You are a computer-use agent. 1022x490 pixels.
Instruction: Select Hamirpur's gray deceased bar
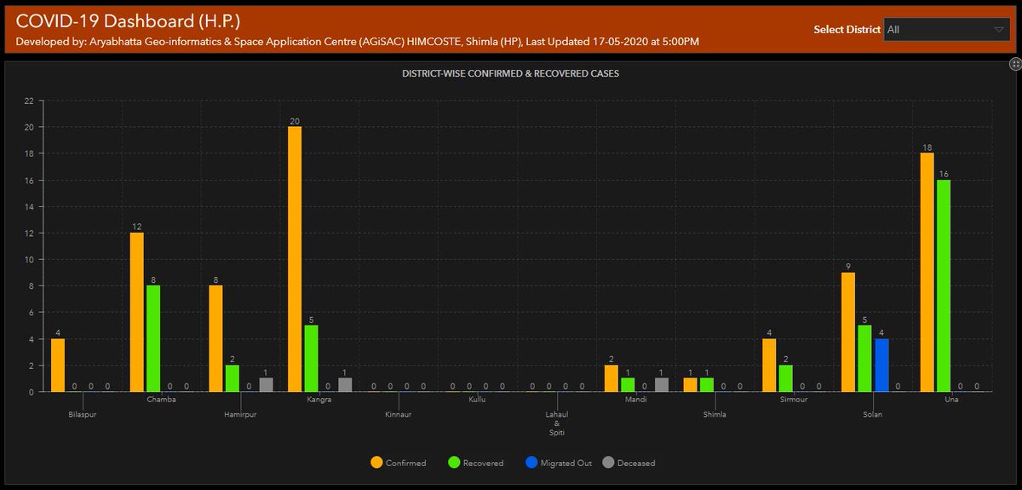click(x=266, y=385)
